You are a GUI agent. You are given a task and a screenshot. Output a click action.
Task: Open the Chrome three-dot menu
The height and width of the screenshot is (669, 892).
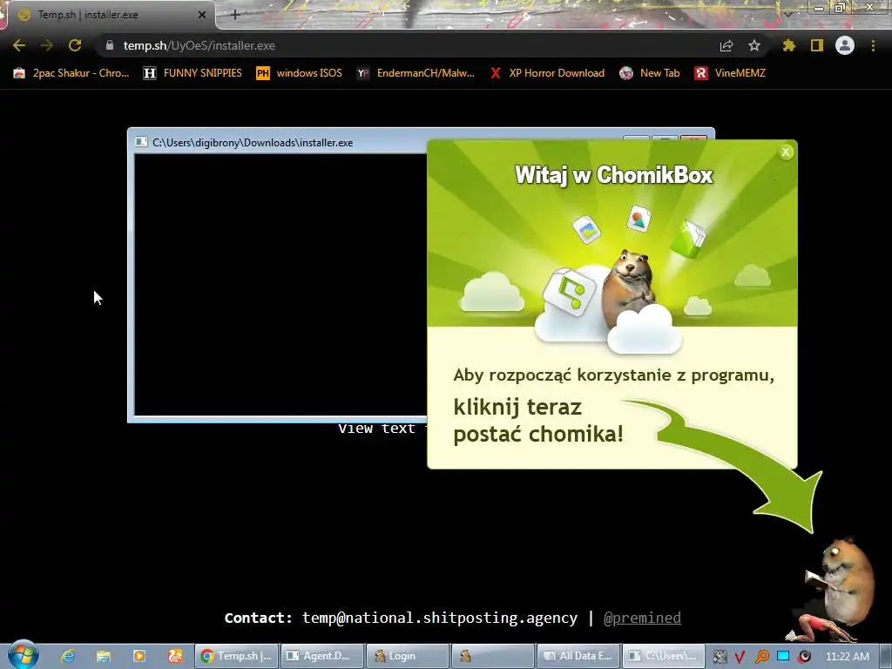click(873, 45)
